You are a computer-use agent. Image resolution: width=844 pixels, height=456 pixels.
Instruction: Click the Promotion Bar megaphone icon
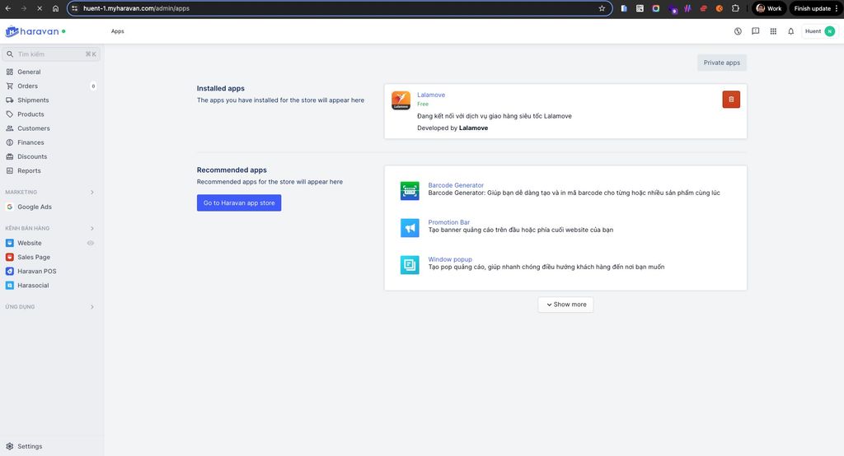coord(410,228)
